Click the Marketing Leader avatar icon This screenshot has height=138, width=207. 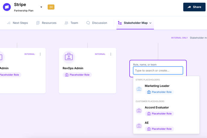(139, 89)
